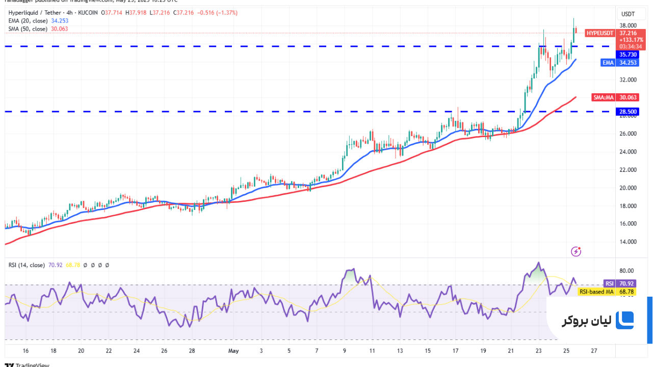Click the RSI value 70.92 in RSI legend
This screenshot has width=653, height=367.
(x=56, y=265)
